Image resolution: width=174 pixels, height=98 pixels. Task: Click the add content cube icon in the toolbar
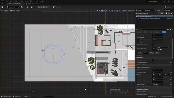tap(21, 7)
